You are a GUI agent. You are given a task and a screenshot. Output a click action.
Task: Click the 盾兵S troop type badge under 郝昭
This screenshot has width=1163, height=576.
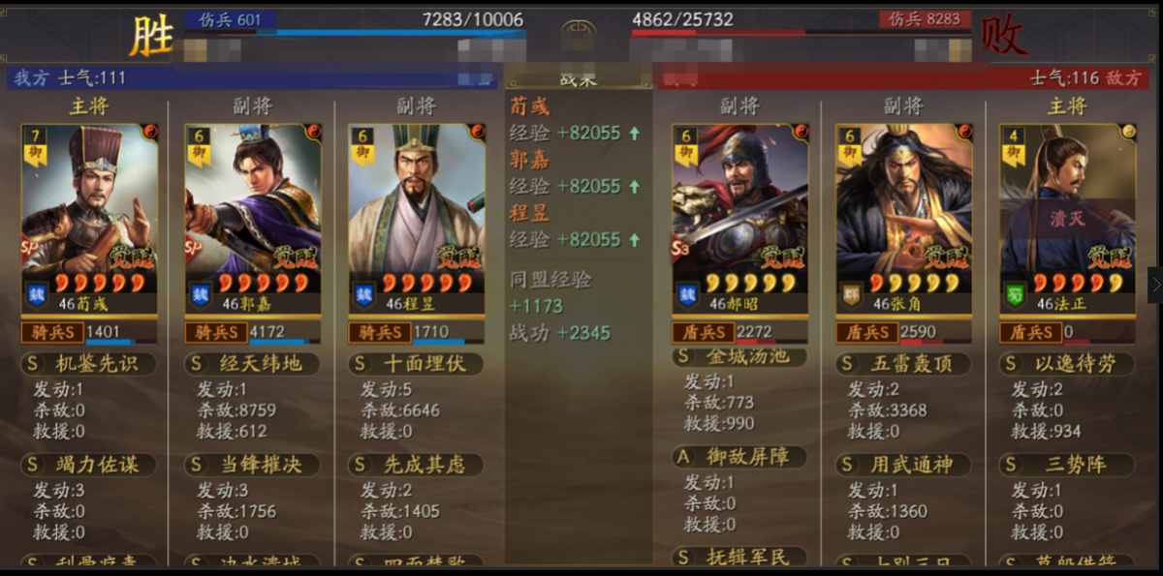click(x=704, y=332)
